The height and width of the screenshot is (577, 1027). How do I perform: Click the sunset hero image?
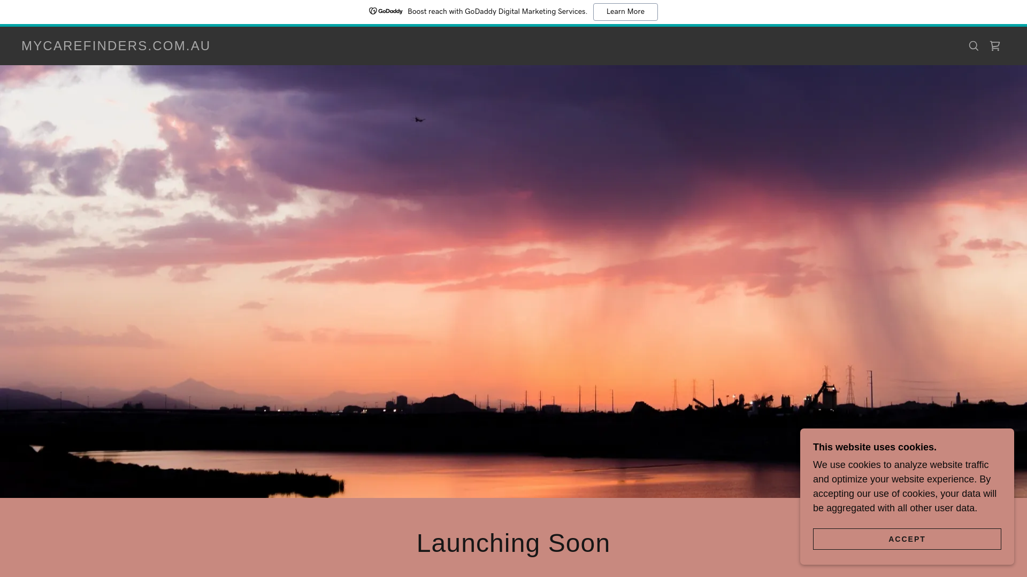pyautogui.click(x=513, y=282)
